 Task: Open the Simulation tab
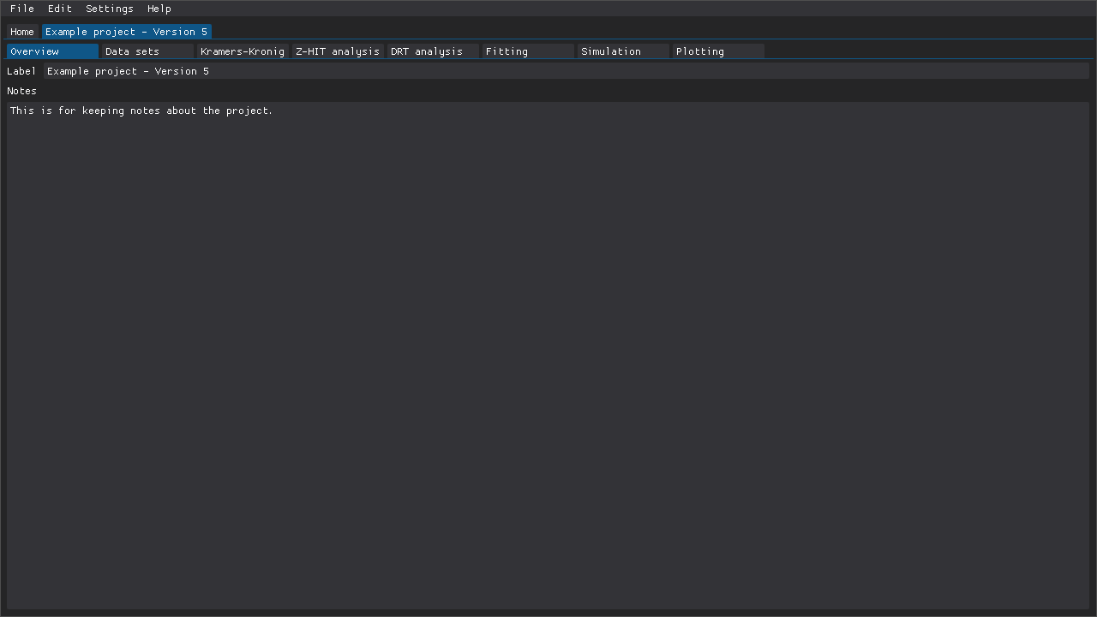coord(623,51)
